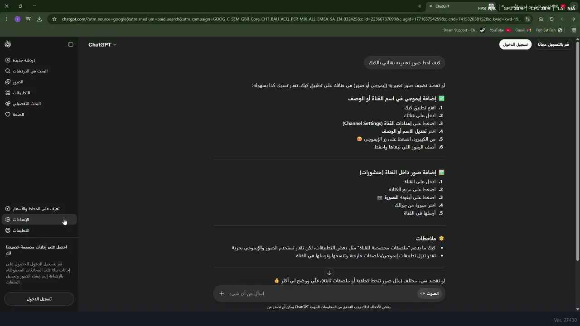Start a new chat via دردشة جديدة
Screen dimensions: 580x326
(39, 60)
